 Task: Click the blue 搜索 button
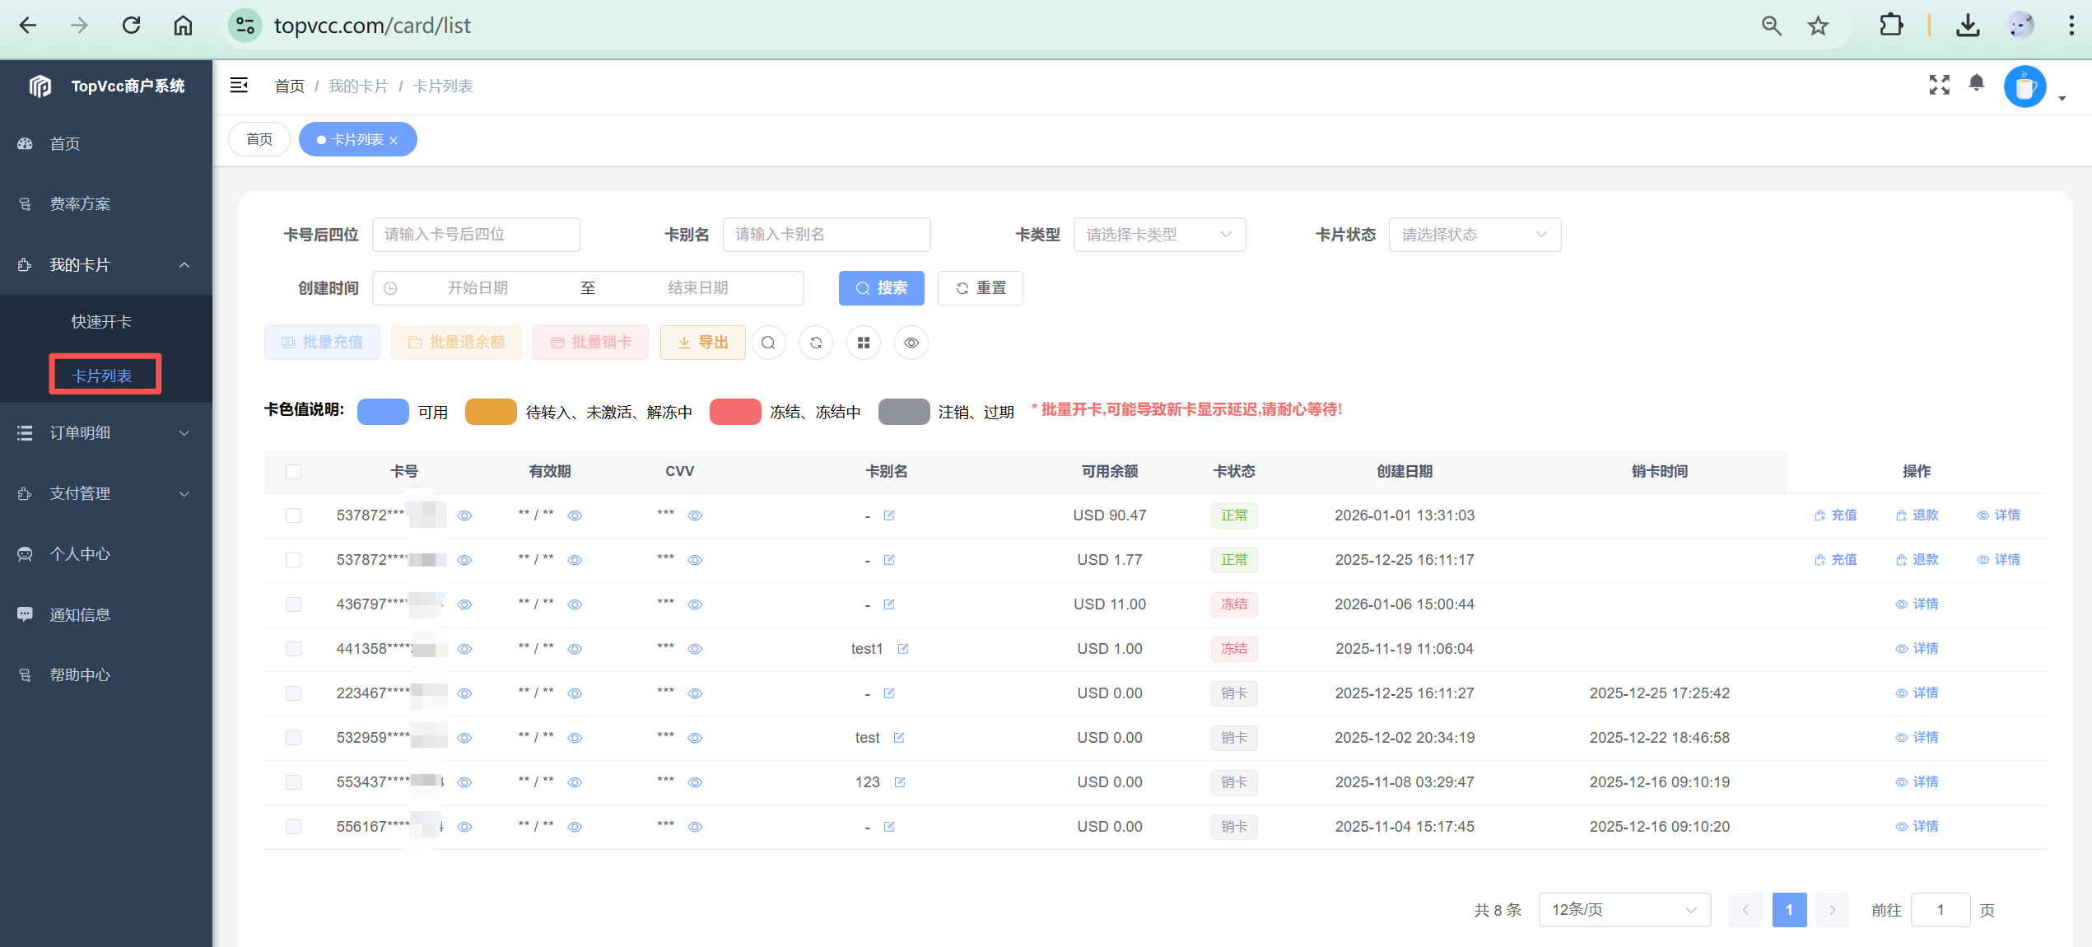(881, 288)
